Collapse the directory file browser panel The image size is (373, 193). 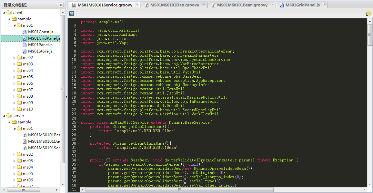(61, 5)
